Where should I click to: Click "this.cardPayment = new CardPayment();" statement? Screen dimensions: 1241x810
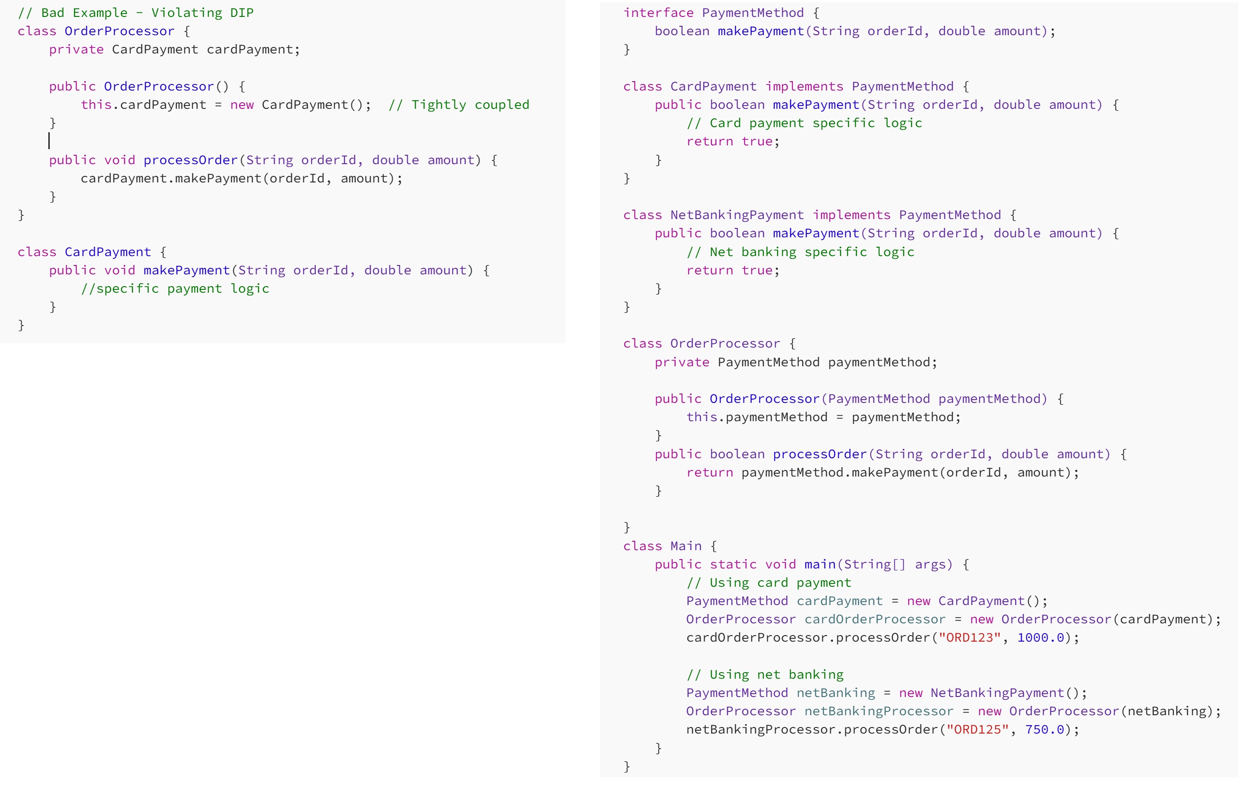point(226,105)
